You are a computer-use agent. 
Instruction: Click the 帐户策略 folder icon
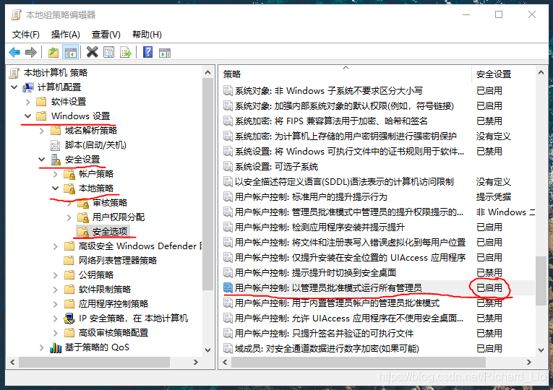click(x=69, y=174)
